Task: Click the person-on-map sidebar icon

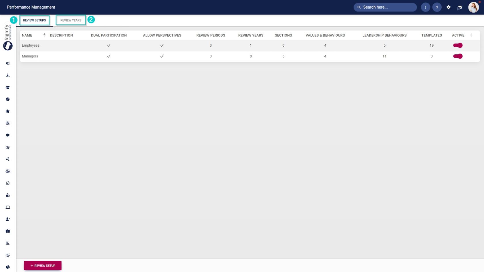Action: [8, 75]
